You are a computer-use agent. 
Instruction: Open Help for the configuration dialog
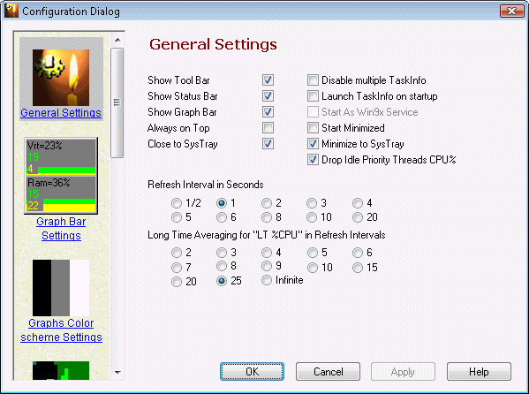coord(479,372)
